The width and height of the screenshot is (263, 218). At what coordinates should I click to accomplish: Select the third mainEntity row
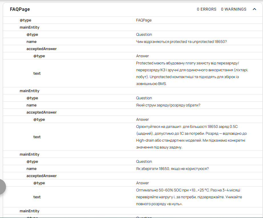click(x=133, y=154)
